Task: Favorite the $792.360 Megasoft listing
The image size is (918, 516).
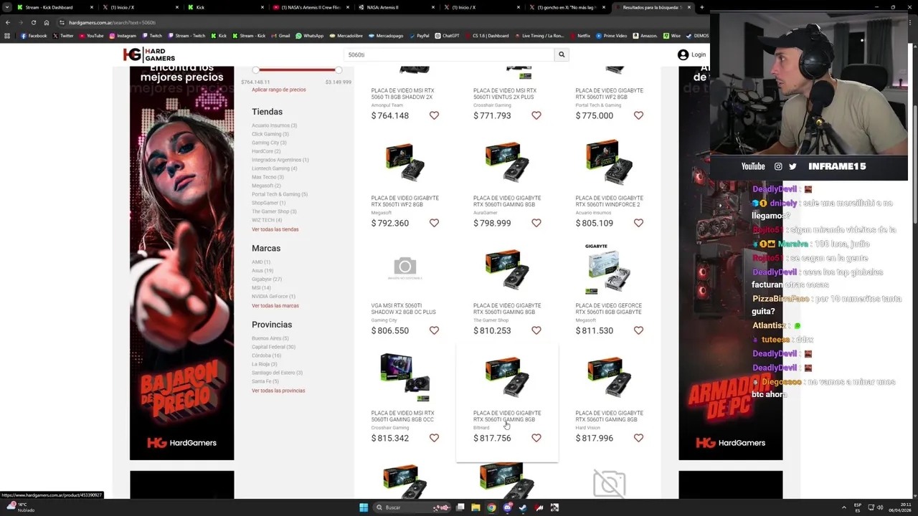Action: pos(434,223)
